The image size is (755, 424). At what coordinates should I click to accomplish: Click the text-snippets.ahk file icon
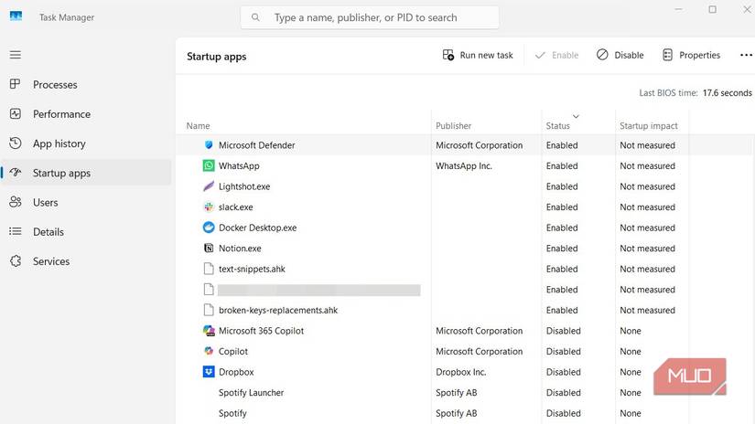pyautogui.click(x=209, y=269)
